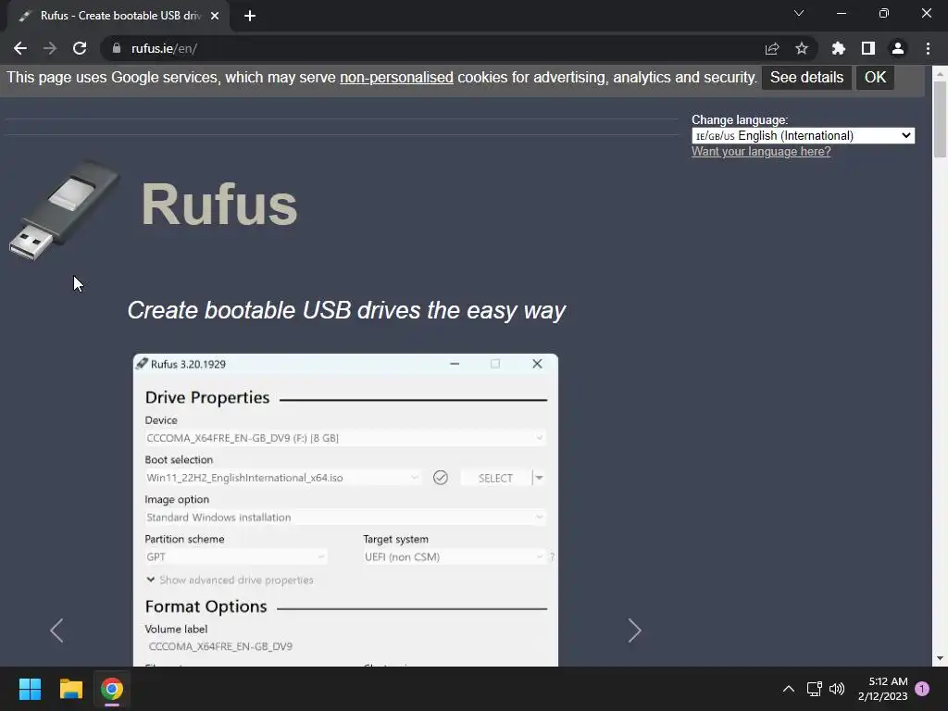Screen dimensions: 948x711
Task: Click the address bar URL
Action: (165, 48)
